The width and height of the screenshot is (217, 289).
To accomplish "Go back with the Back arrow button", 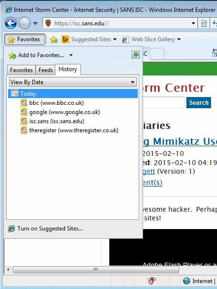I will pos(11,23).
